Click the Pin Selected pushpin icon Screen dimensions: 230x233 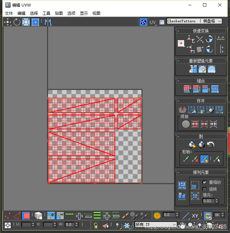pos(186,159)
